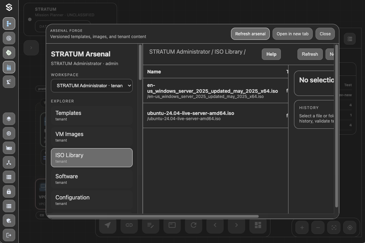Expand the collapsed panel chevron behind dialog
The width and height of the screenshot is (365, 243).
pyautogui.click(x=31, y=48)
